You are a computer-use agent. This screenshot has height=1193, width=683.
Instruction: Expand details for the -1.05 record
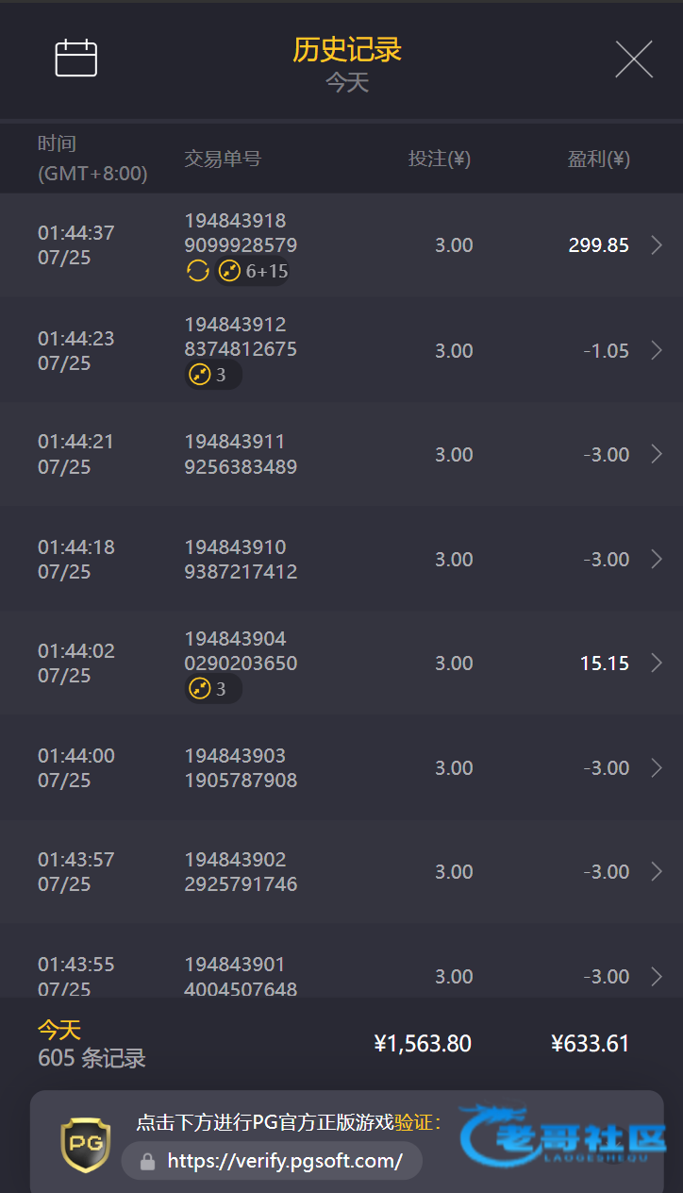click(657, 351)
